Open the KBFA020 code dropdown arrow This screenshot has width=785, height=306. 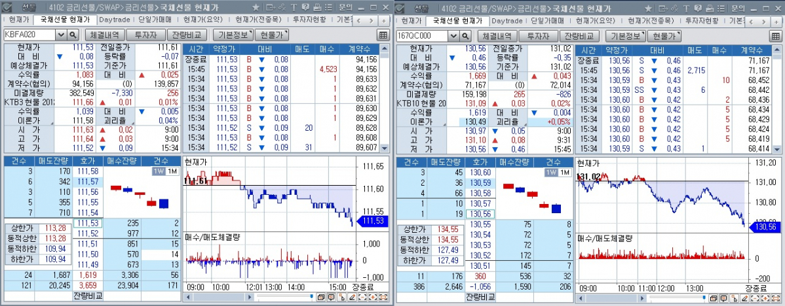pyautogui.click(x=61, y=35)
